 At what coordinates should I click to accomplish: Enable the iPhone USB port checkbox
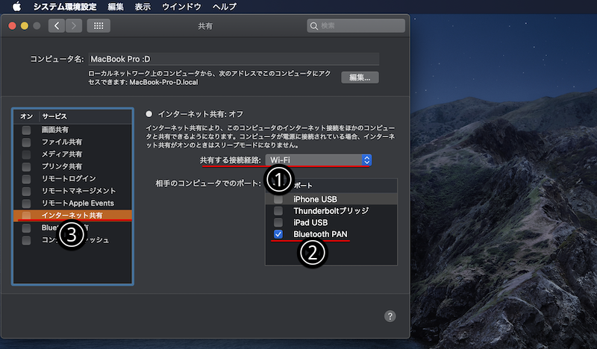point(278,199)
